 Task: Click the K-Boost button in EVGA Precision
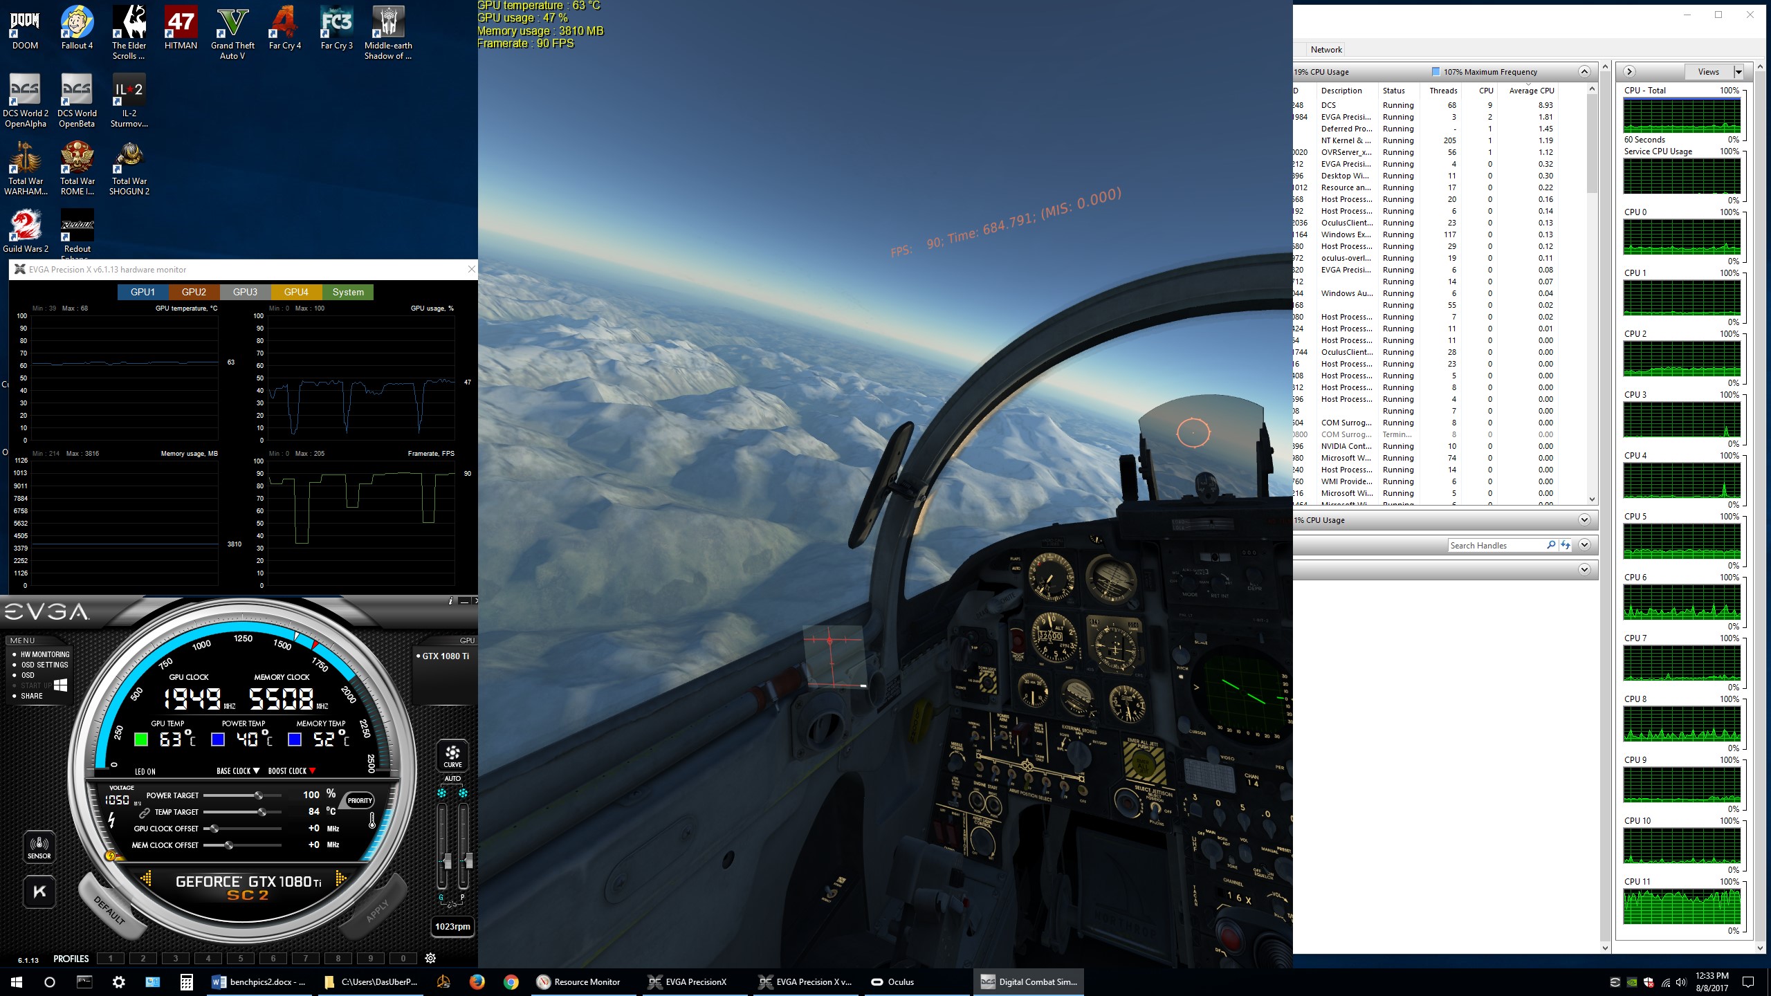coord(39,892)
